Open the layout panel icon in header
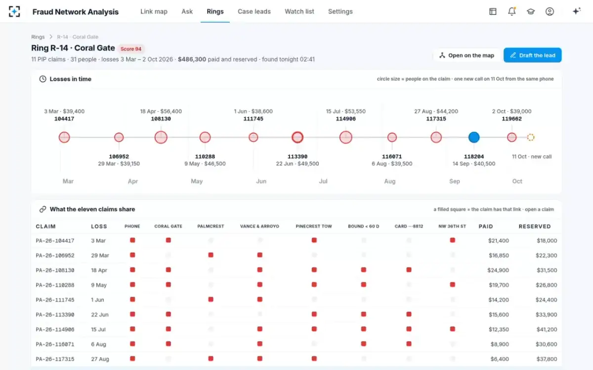The width and height of the screenshot is (593, 370). pyautogui.click(x=493, y=11)
